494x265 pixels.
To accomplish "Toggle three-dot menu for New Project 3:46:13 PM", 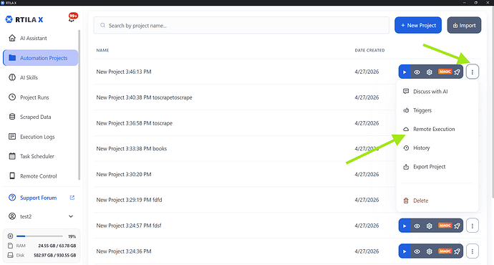I will tap(473, 72).
